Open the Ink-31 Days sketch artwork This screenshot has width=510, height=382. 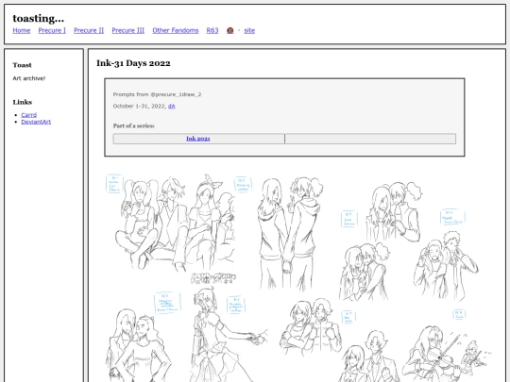coord(297,277)
